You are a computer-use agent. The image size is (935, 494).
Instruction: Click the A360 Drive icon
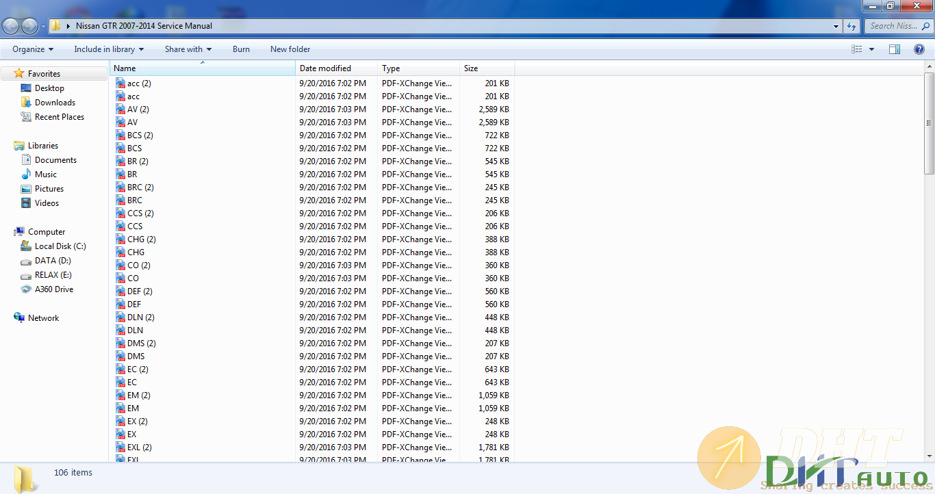(x=26, y=289)
